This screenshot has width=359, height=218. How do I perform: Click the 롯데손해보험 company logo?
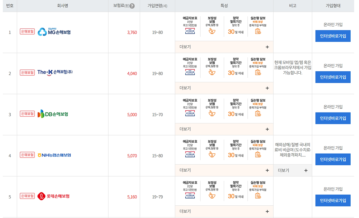click(53, 196)
